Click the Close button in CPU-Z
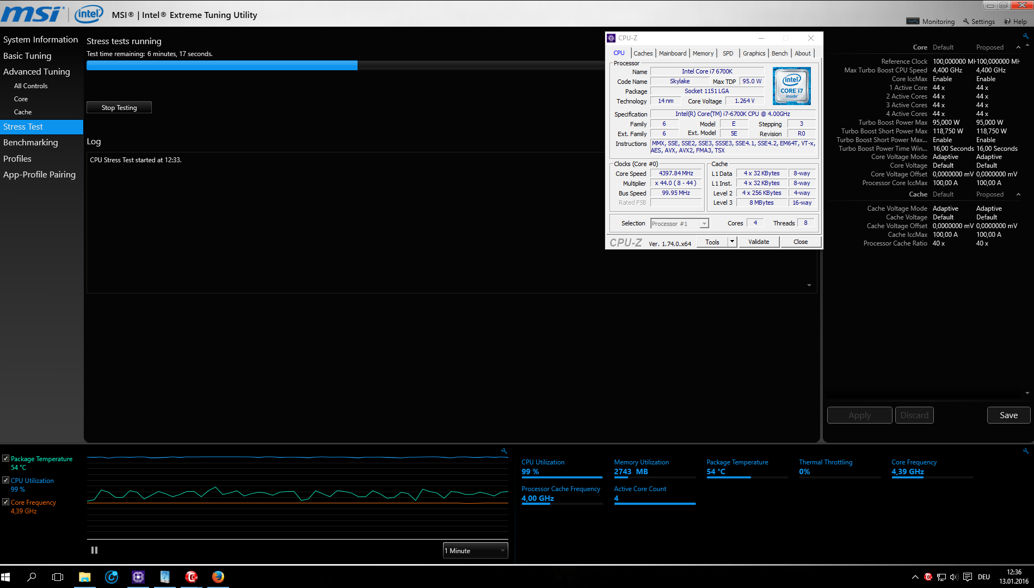 point(801,242)
